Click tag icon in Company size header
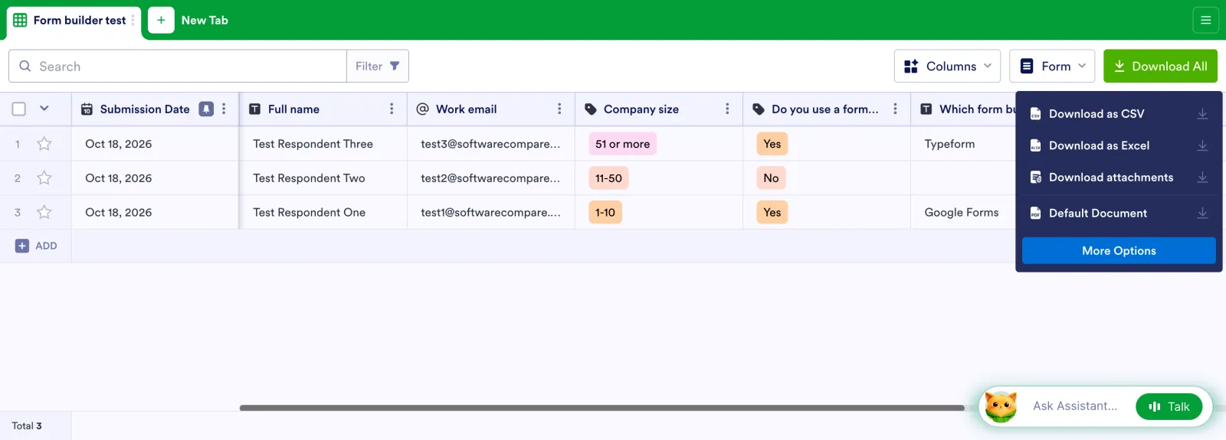This screenshot has height=440, width=1226. click(x=591, y=109)
